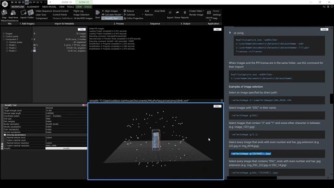Open the WORKFLOW ribbon tab
Screen dimensions: 334x188
coord(18,7)
